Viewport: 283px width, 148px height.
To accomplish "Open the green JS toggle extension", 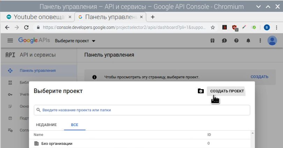I will click(x=253, y=28).
